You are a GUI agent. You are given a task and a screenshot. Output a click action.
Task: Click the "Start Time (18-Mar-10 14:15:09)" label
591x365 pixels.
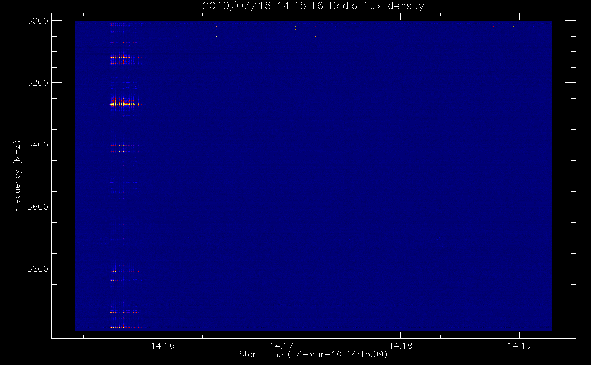313,354
